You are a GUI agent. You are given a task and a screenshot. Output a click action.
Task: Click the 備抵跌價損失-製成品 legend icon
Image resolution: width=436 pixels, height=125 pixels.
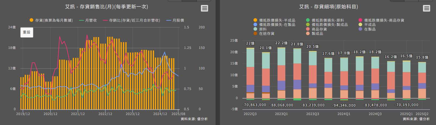[308, 25]
